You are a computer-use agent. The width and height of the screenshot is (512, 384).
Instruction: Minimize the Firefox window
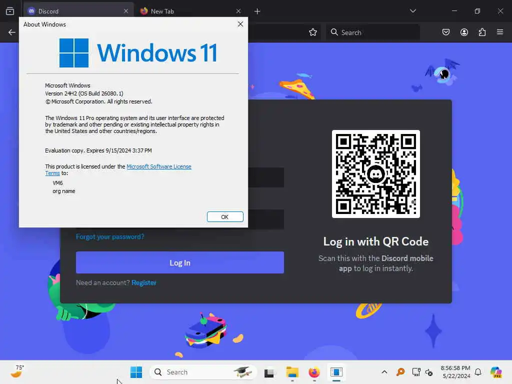(x=454, y=11)
